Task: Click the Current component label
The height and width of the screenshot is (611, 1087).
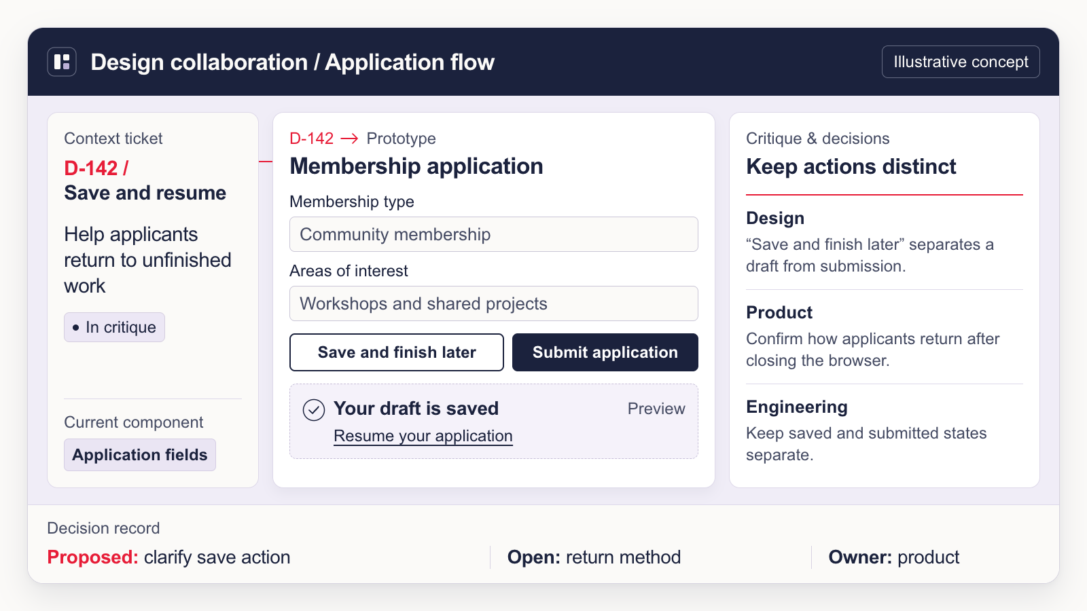Action: point(134,422)
